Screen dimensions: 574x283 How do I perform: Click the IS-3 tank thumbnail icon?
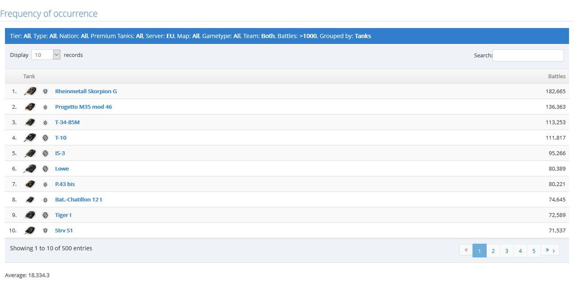coord(30,153)
